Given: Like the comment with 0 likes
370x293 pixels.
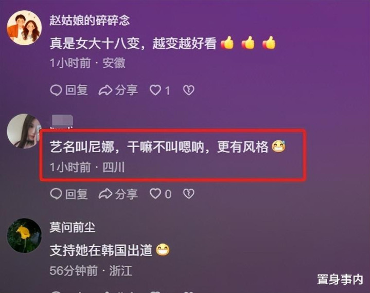Looking at the screenshot, I should [x=161, y=194].
